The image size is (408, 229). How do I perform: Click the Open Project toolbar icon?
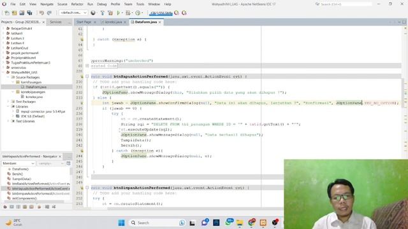coord(22,13)
